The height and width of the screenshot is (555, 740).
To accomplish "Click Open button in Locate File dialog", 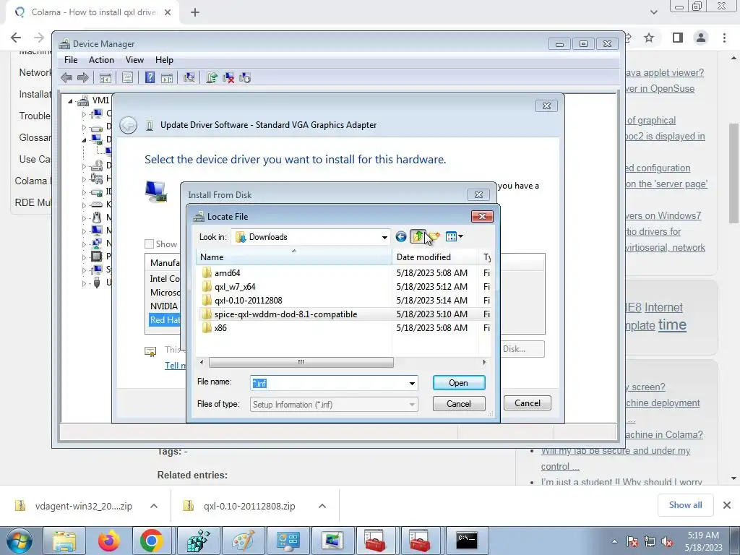I will coord(459,383).
